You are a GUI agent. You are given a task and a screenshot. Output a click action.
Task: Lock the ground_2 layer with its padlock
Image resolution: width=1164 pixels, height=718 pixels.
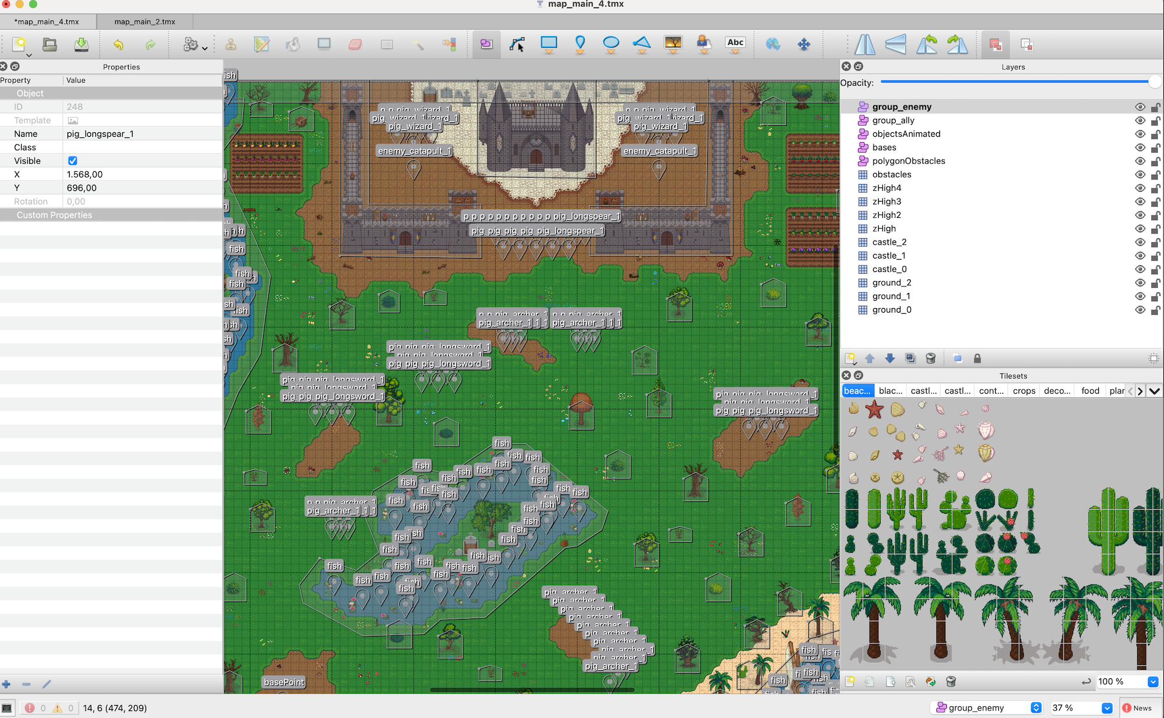tap(1155, 283)
